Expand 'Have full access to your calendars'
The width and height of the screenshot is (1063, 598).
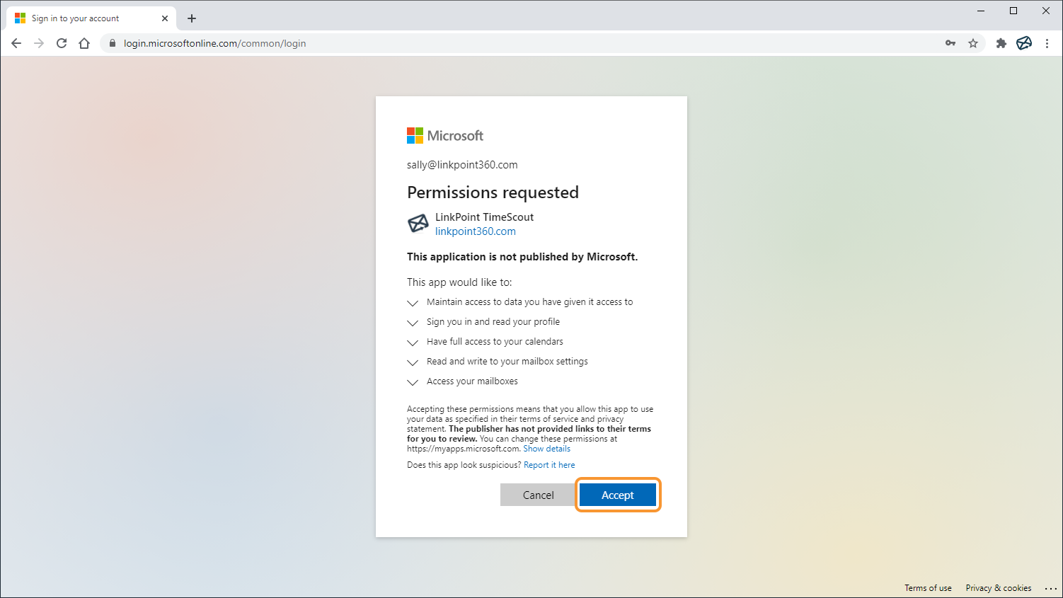coord(413,343)
